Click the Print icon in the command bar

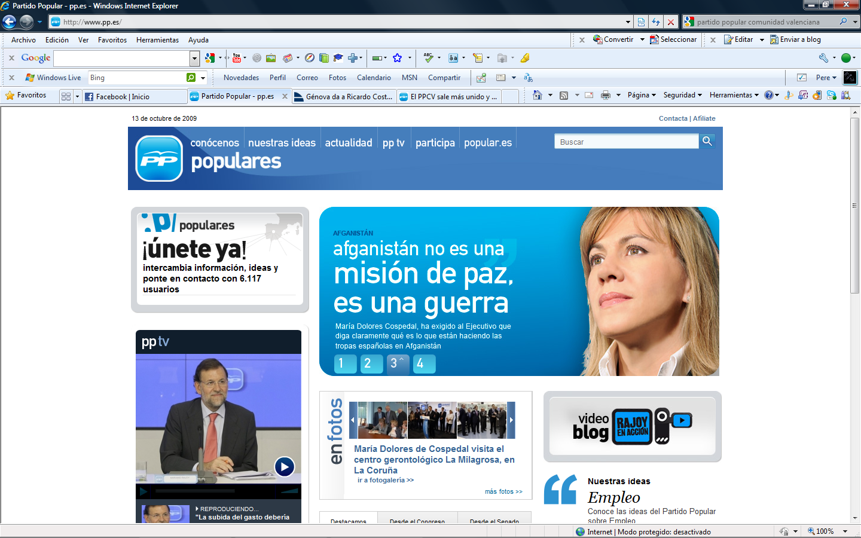606,95
